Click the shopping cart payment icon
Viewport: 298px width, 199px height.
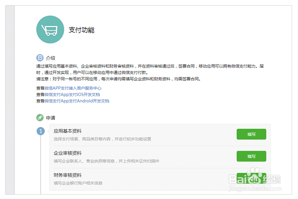(x=50, y=29)
